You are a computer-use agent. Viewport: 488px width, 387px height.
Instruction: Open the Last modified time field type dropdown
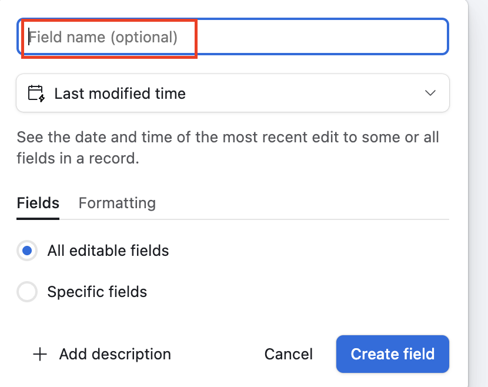[x=232, y=94]
